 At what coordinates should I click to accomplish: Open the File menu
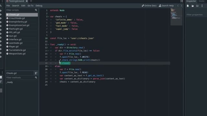(x=8, y=6)
